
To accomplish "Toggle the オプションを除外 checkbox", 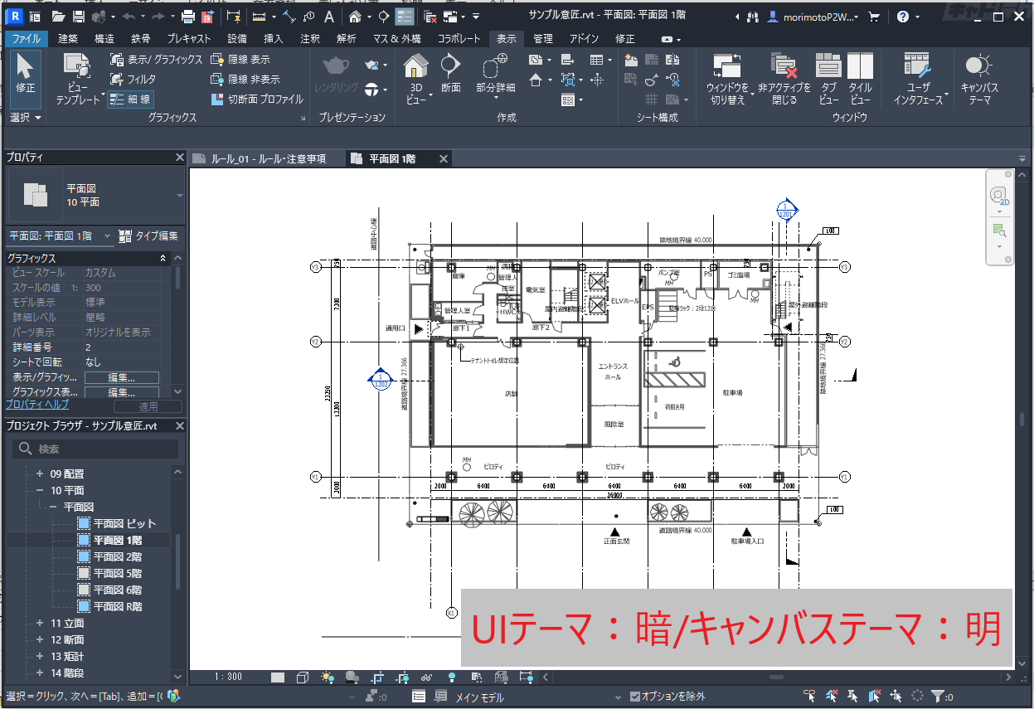I will coord(635,697).
